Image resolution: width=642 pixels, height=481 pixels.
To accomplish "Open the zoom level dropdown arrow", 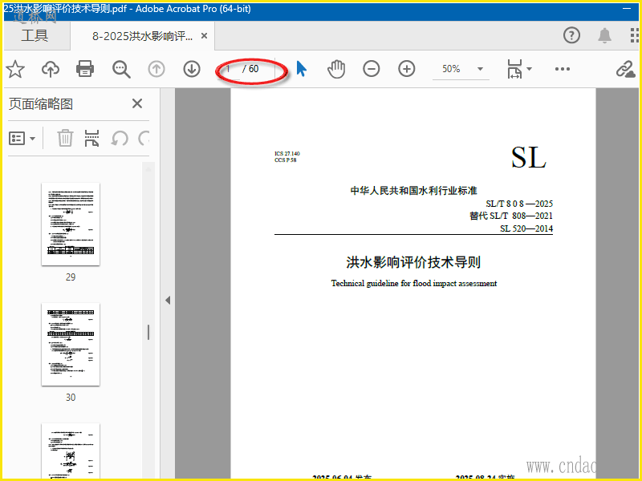I will pos(480,69).
